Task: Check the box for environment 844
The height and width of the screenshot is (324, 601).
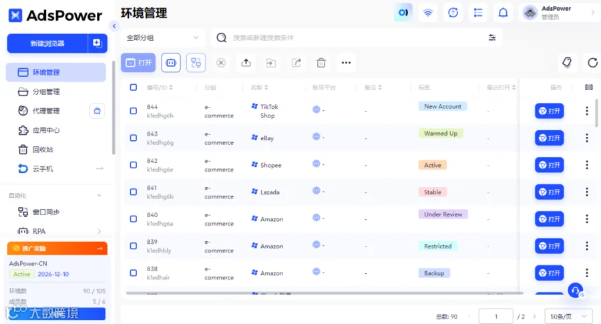Action: [x=134, y=111]
